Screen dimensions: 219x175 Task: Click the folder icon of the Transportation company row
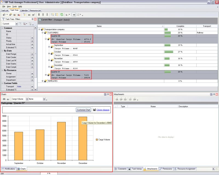tap(42, 30)
